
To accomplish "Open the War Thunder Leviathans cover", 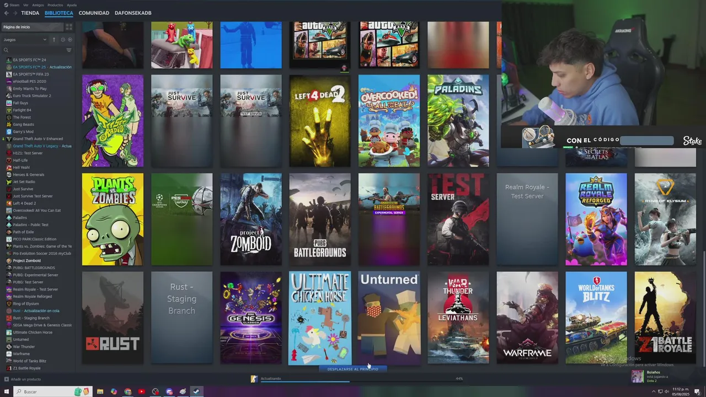I will click(x=458, y=318).
